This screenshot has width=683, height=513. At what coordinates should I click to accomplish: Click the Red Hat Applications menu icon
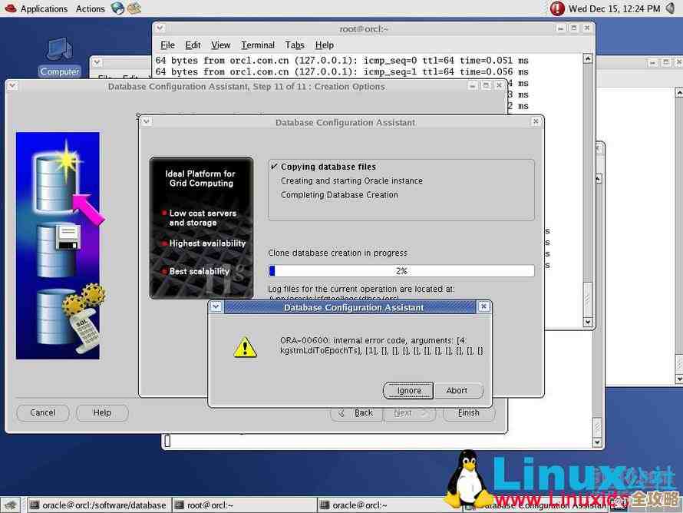[10, 8]
